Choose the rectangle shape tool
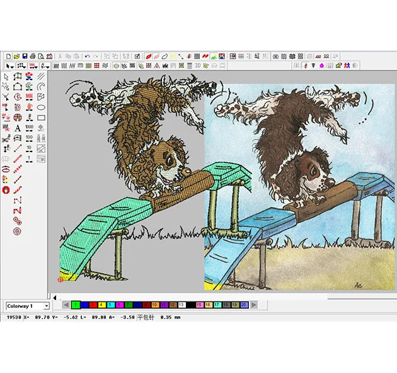Viewport: 397px width, 373px height. 41,117
